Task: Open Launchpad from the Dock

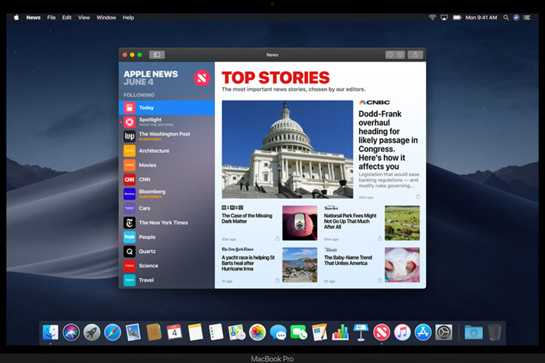Action: pos(92,332)
